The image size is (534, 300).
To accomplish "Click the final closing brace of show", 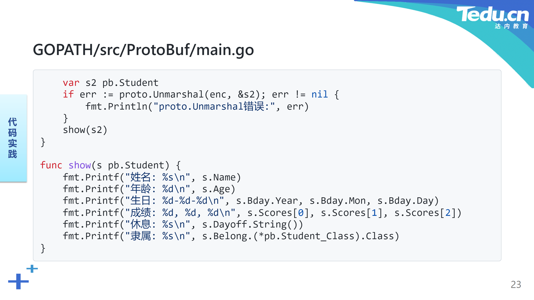I will [x=43, y=248].
